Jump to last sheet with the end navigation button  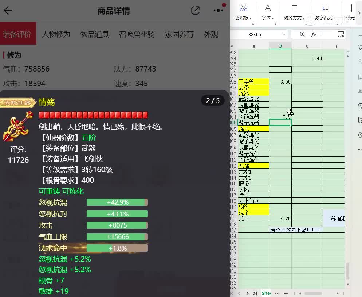click(255, 293)
